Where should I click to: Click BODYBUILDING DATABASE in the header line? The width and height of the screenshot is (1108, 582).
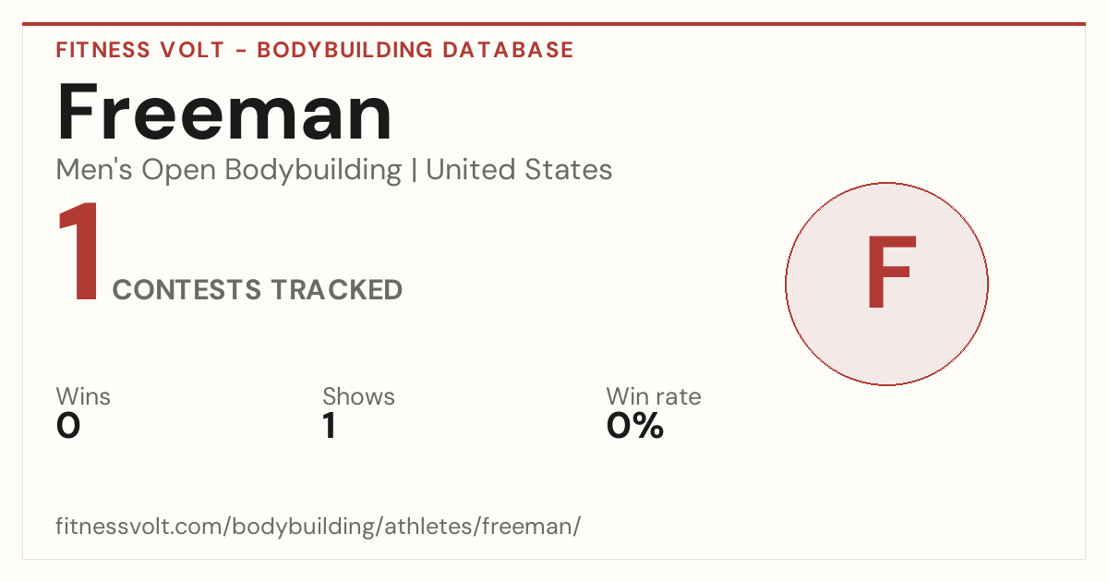click(x=415, y=50)
